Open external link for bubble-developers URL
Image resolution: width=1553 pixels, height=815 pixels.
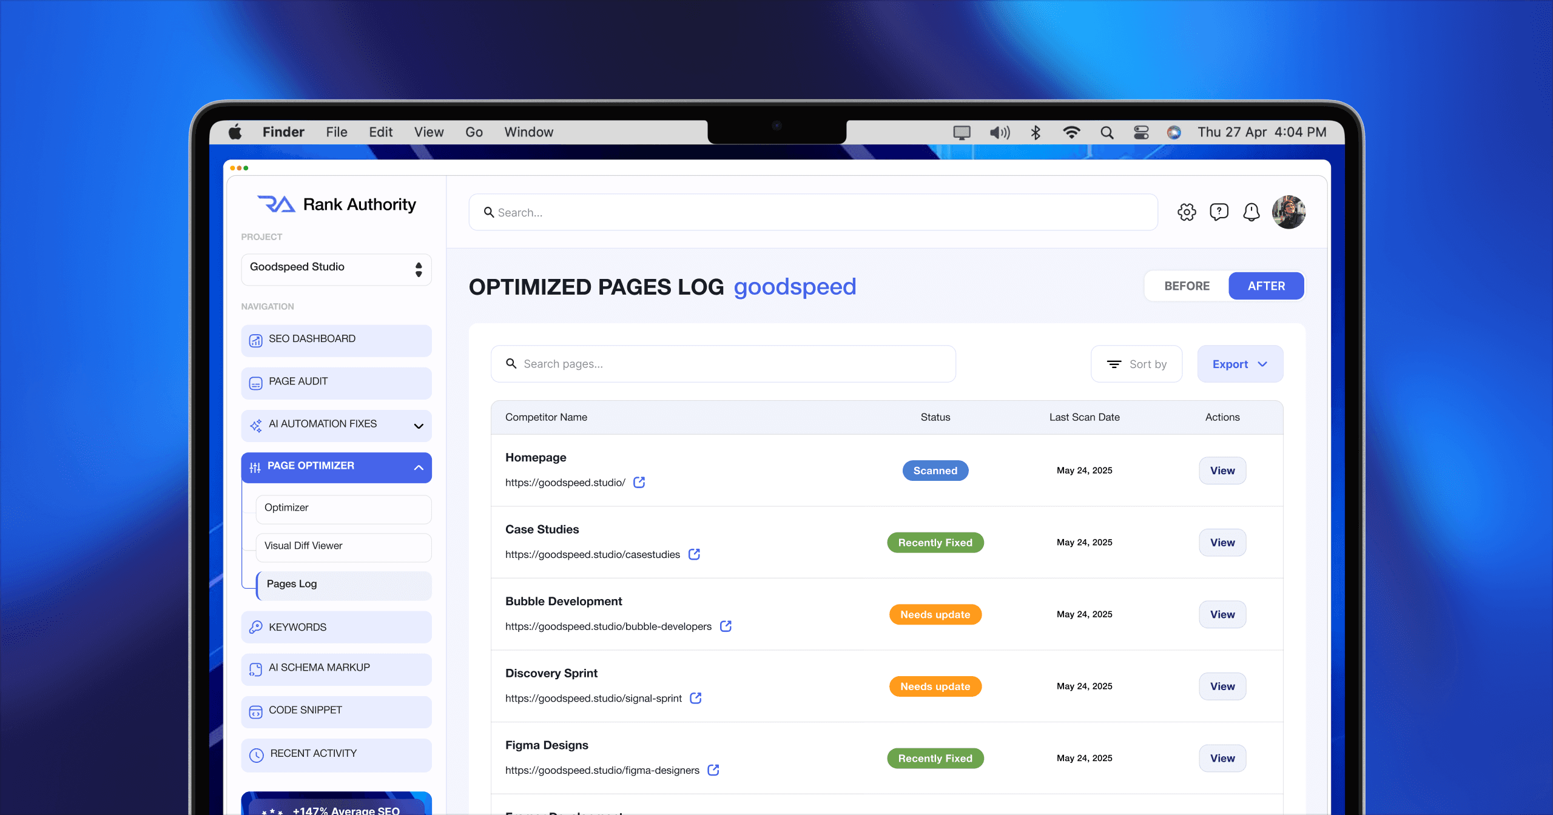pos(726,626)
